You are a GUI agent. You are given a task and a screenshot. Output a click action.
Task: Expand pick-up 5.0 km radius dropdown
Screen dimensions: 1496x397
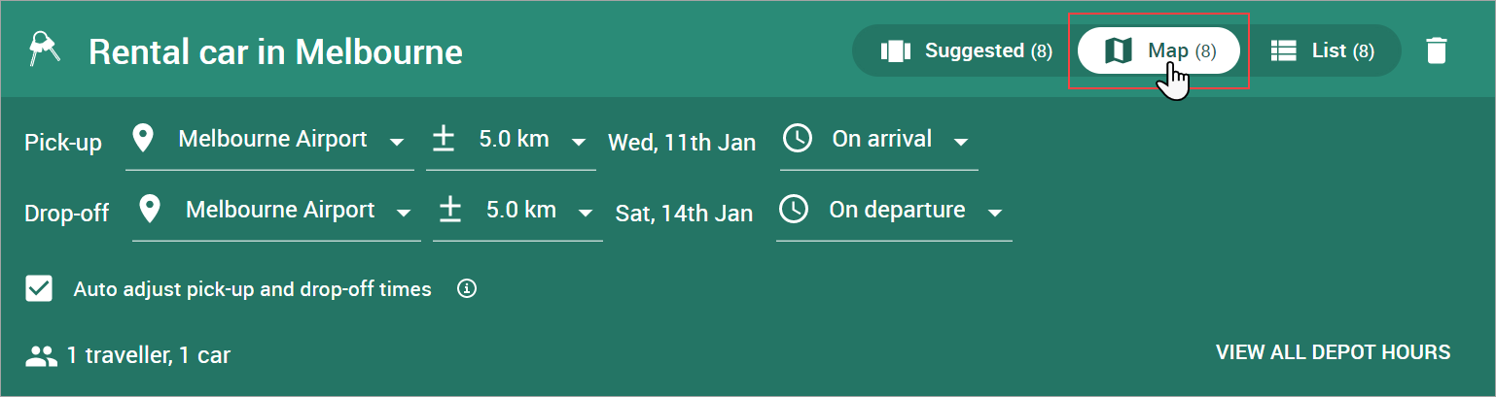[512, 142]
